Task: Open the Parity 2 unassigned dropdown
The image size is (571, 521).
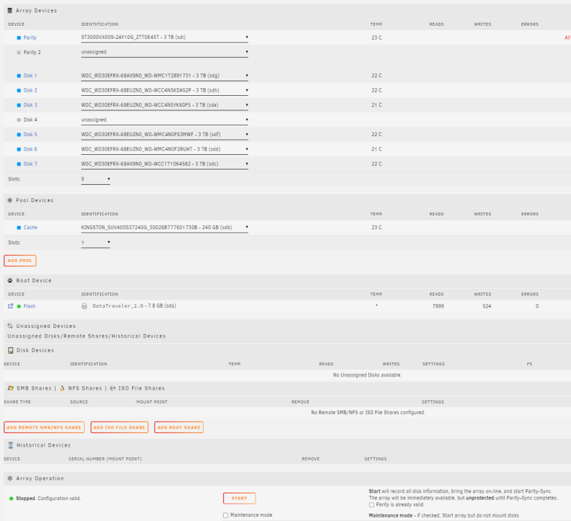Action: click(165, 52)
